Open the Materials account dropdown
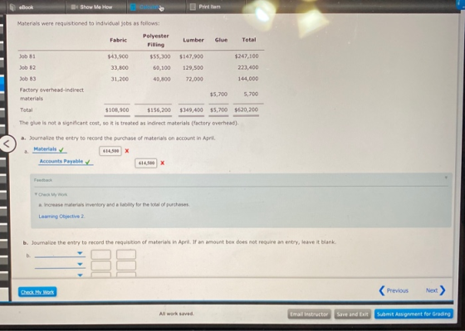 point(49,149)
